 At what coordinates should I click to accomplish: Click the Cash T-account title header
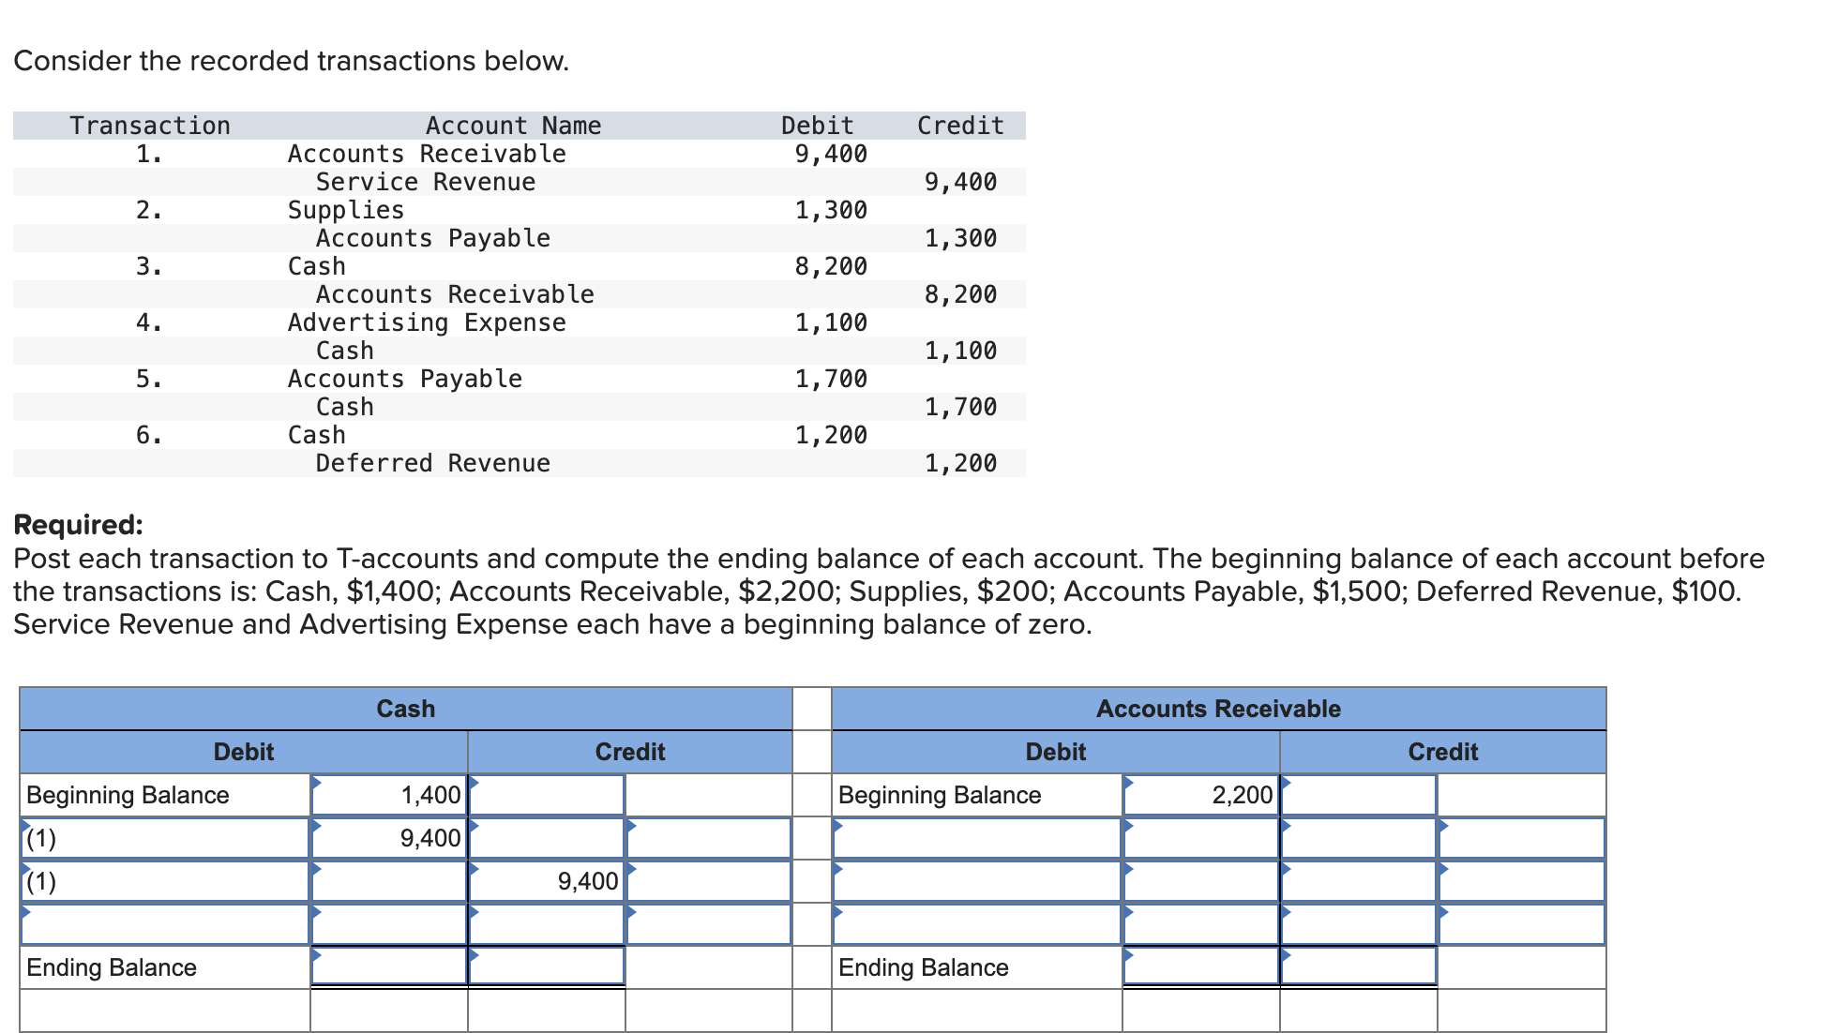(x=406, y=709)
